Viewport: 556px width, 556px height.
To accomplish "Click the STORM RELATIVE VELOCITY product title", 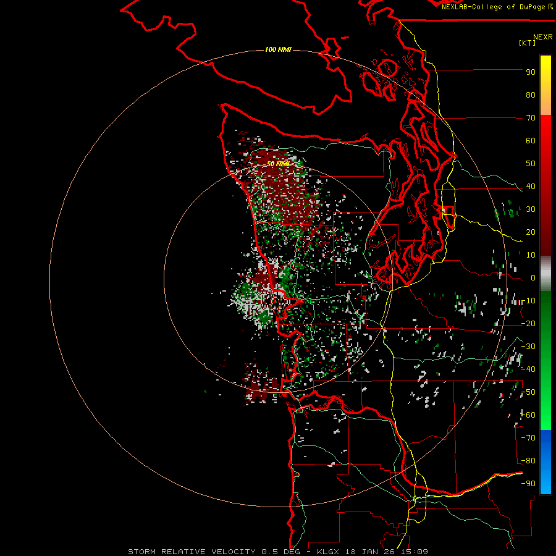I will pos(192,552).
